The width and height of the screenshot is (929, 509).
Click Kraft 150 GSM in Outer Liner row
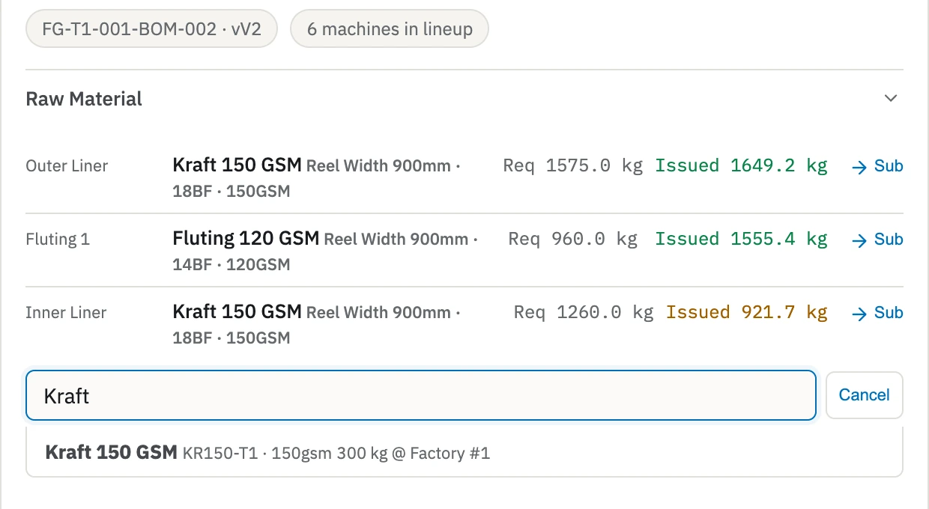click(x=237, y=165)
